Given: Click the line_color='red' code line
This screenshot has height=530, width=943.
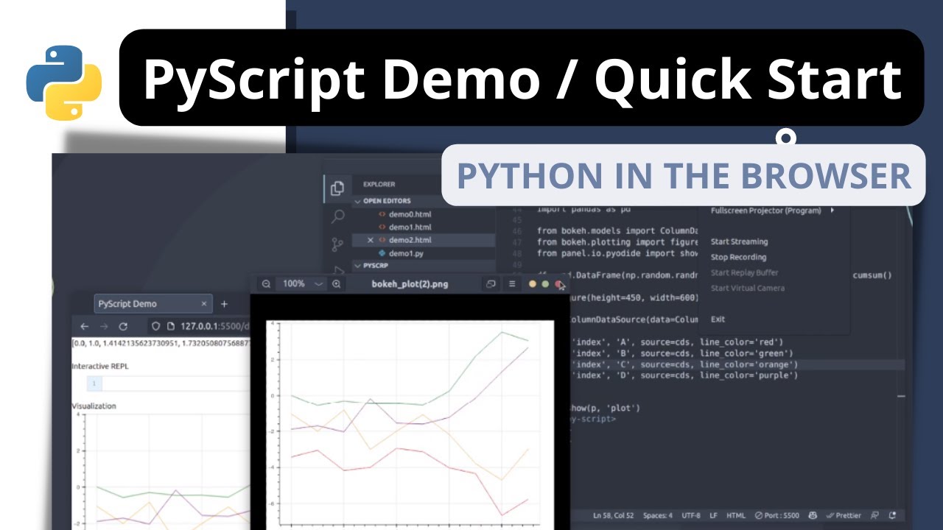Looking at the screenshot, I should point(678,342).
